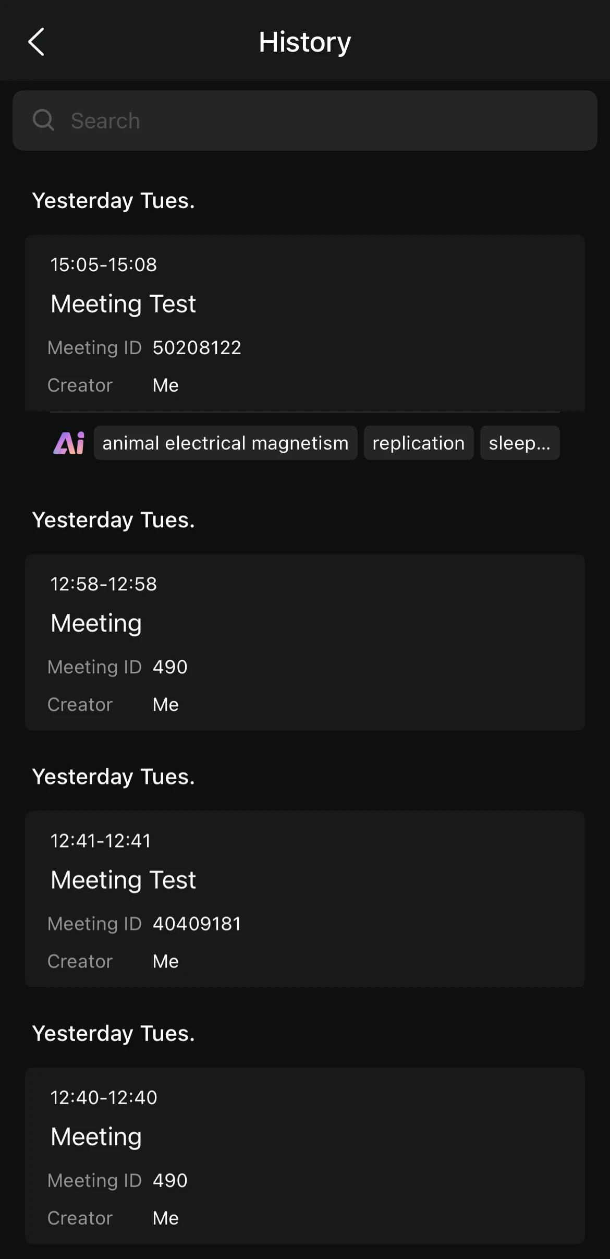610x1259 pixels.
Task: Open the 12:40-12:40 Meeting entry
Action: tap(305, 1155)
